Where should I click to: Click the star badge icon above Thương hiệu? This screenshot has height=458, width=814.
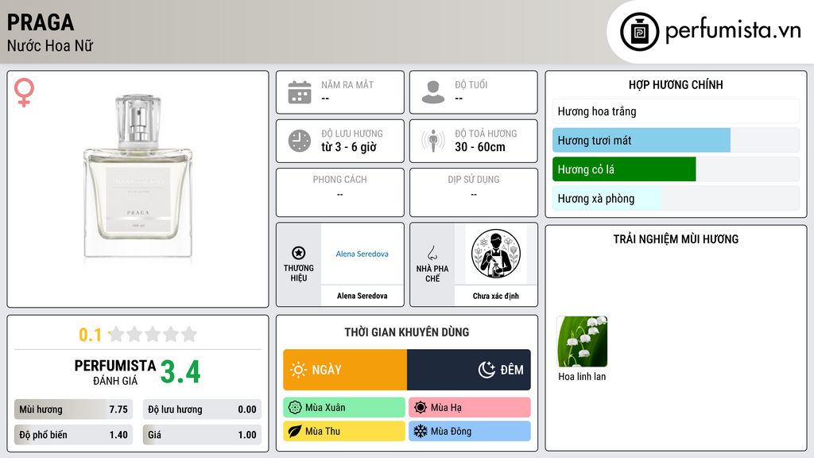point(299,253)
